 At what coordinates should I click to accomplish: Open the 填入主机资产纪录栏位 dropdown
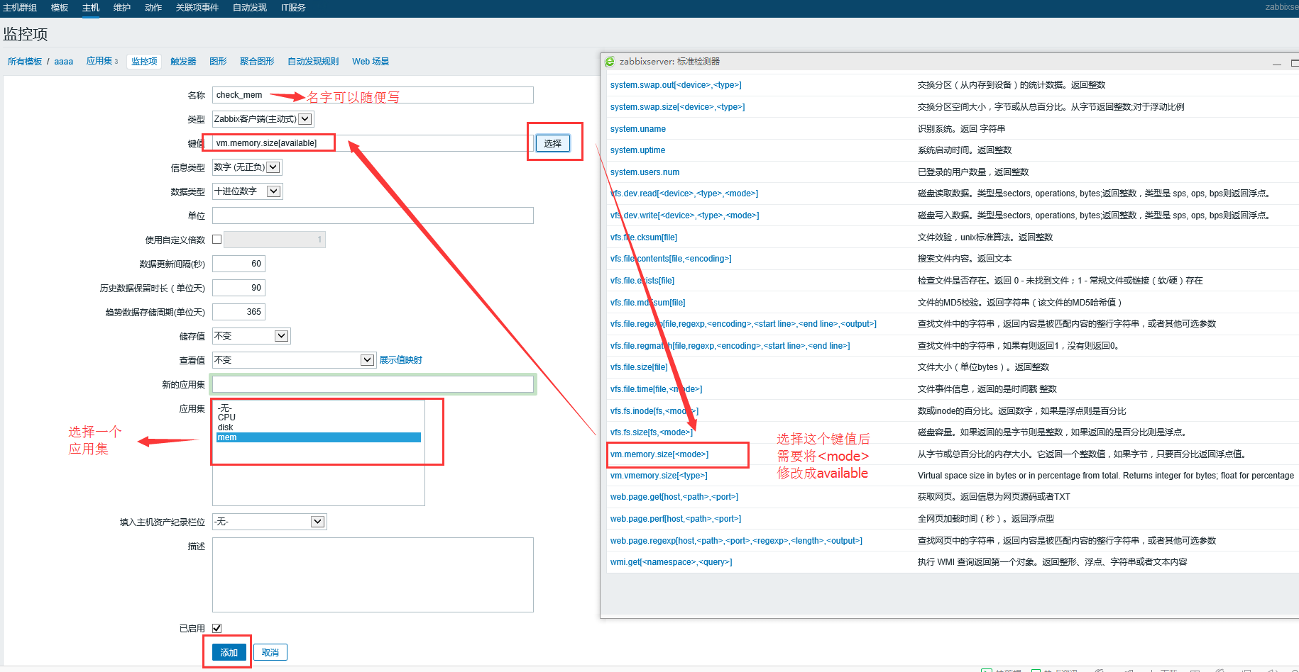coord(270,522)
